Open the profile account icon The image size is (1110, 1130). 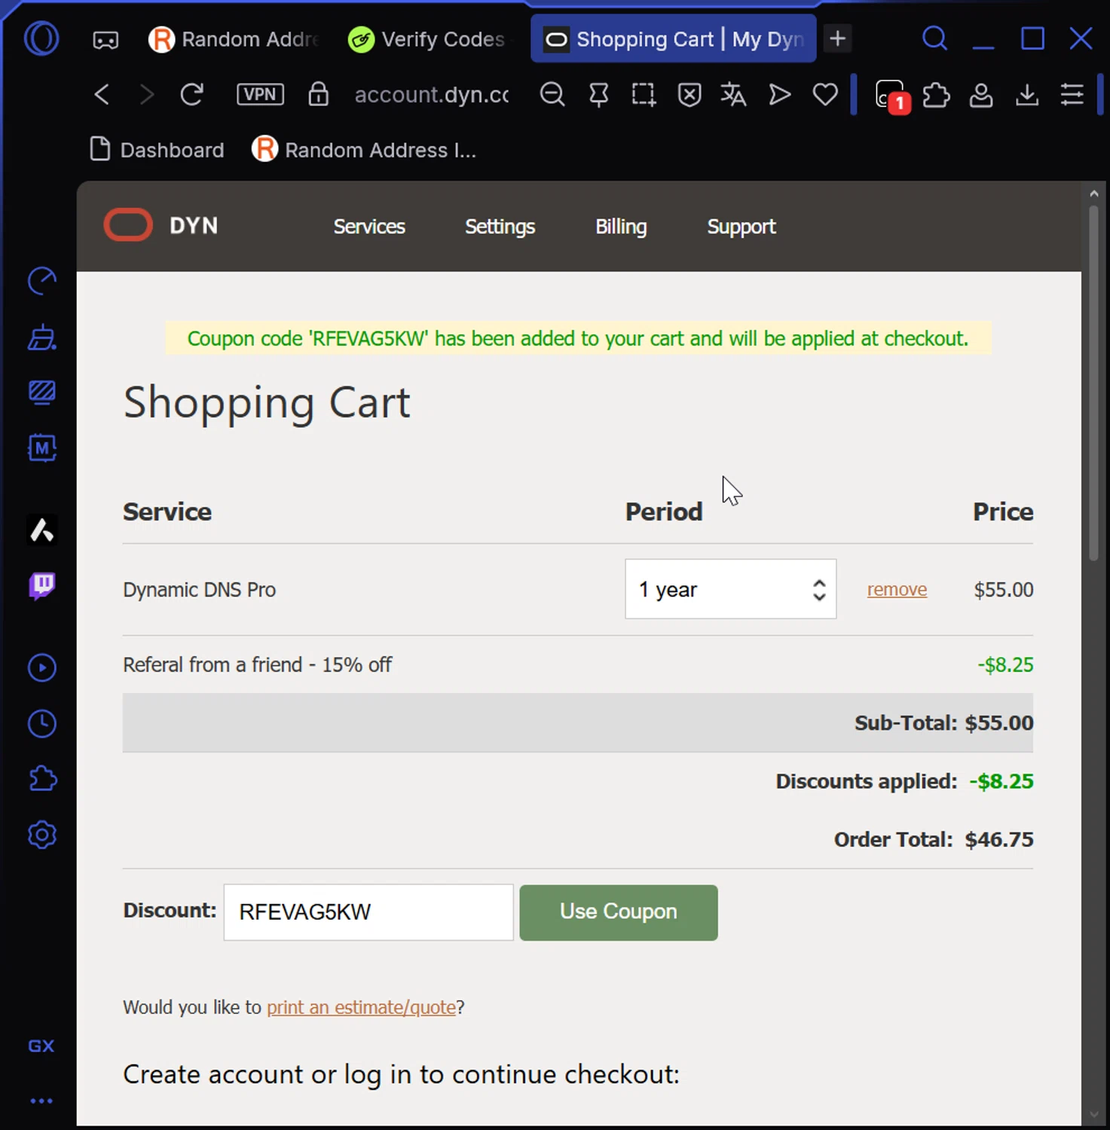click(981, 95)
